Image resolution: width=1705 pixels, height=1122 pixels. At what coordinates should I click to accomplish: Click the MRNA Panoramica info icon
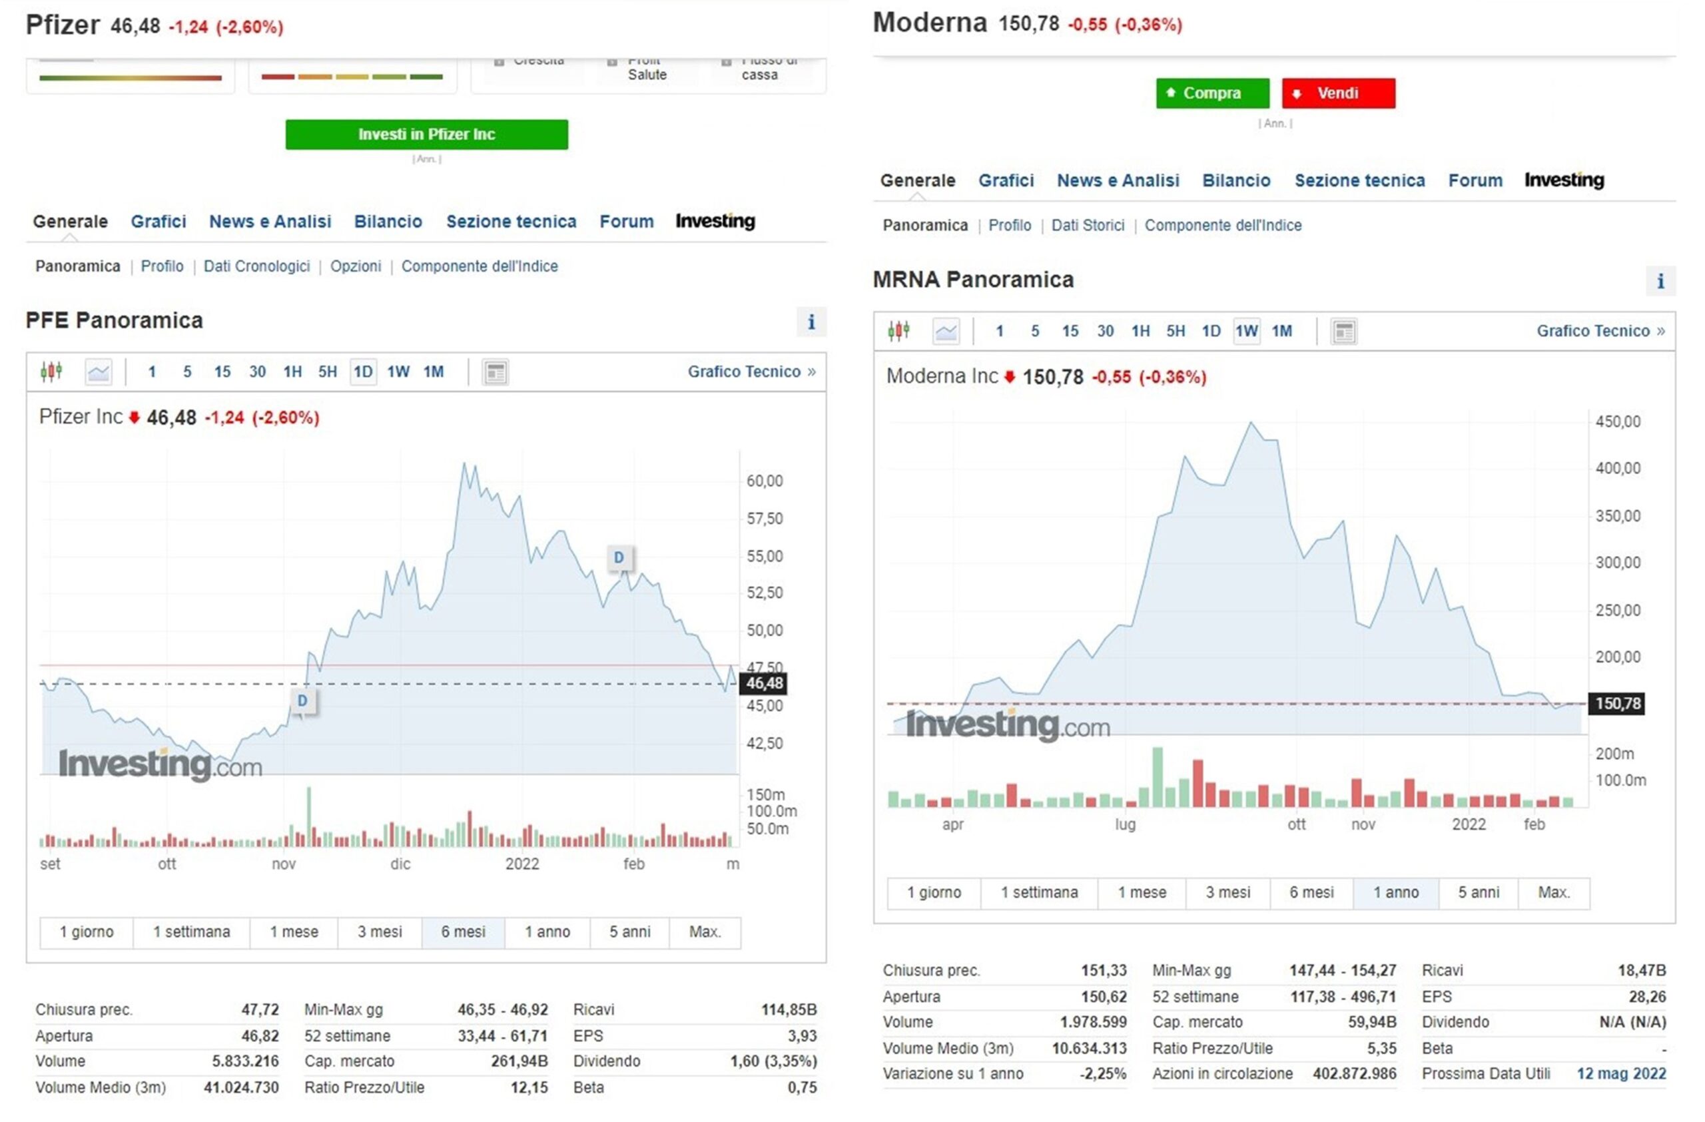pyautogui.click(x=1660, y=282)
